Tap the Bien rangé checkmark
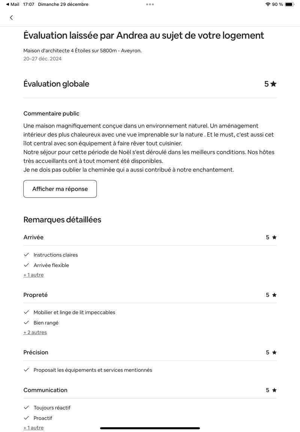The width and height of the screenshot is (300, 432). 26,323
